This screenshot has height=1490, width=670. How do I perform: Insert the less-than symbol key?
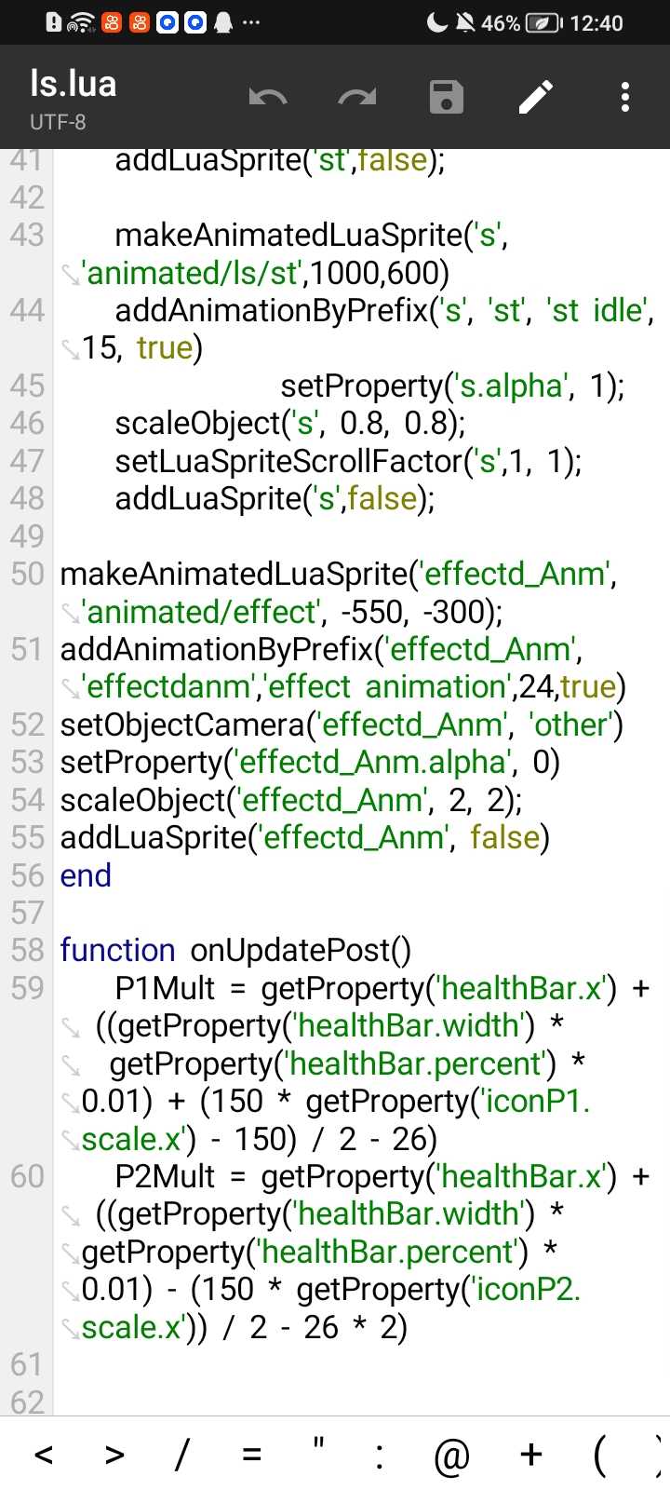coord(44,1455)
